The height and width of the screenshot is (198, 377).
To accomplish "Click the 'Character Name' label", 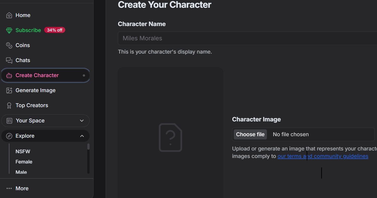I will click(142, 24).
